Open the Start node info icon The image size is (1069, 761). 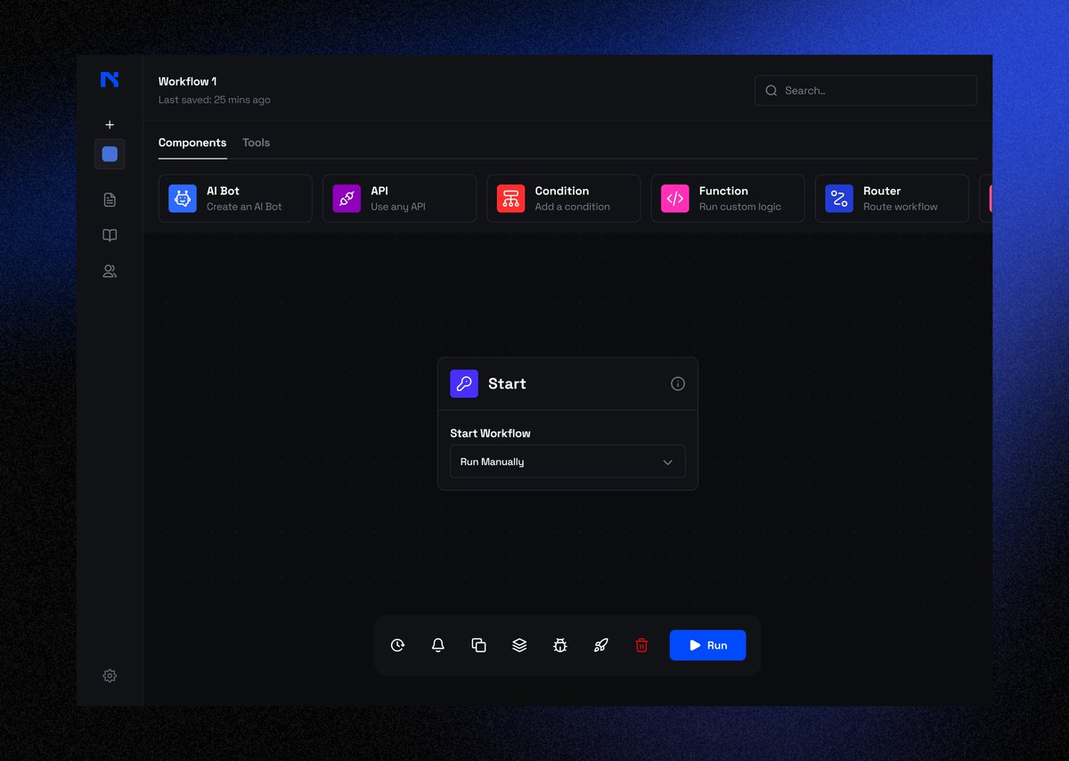coord(678,384)
